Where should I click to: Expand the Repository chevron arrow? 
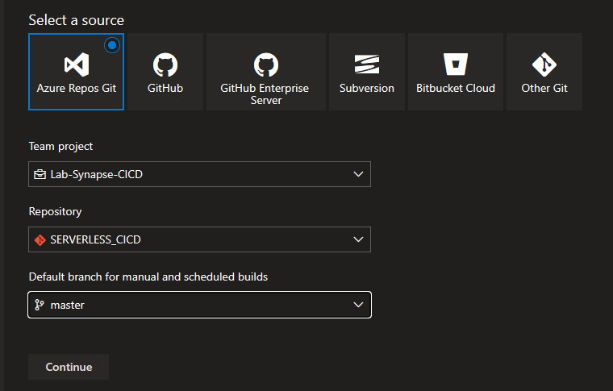click(x=358, y=239)
